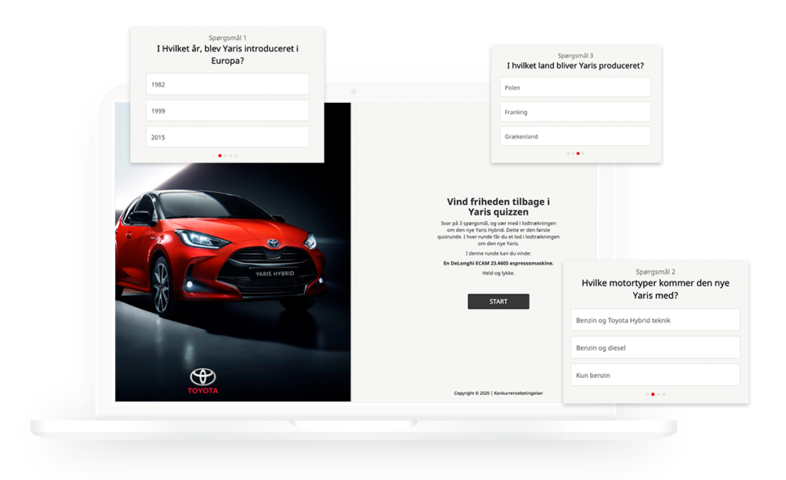Viewport: 786px width, 480px height.
Task: Click the Toyota logo under the car
Action: 203,381
